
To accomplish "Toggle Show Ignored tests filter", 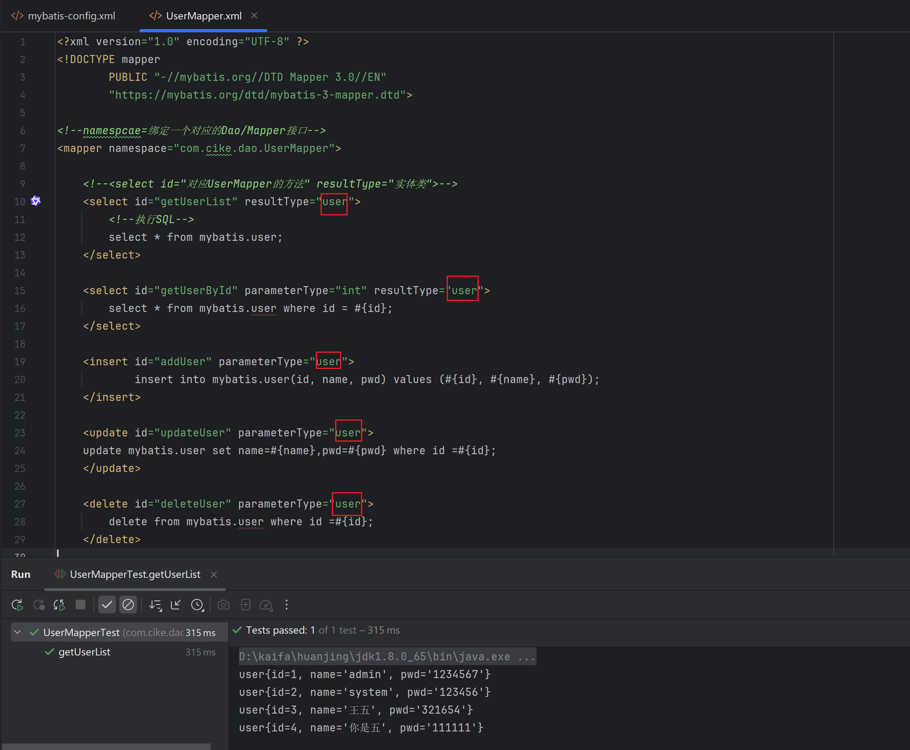I will [x=128, y=605].
